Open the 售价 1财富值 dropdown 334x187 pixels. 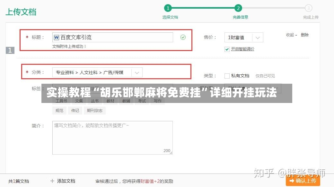coord(244,38)
